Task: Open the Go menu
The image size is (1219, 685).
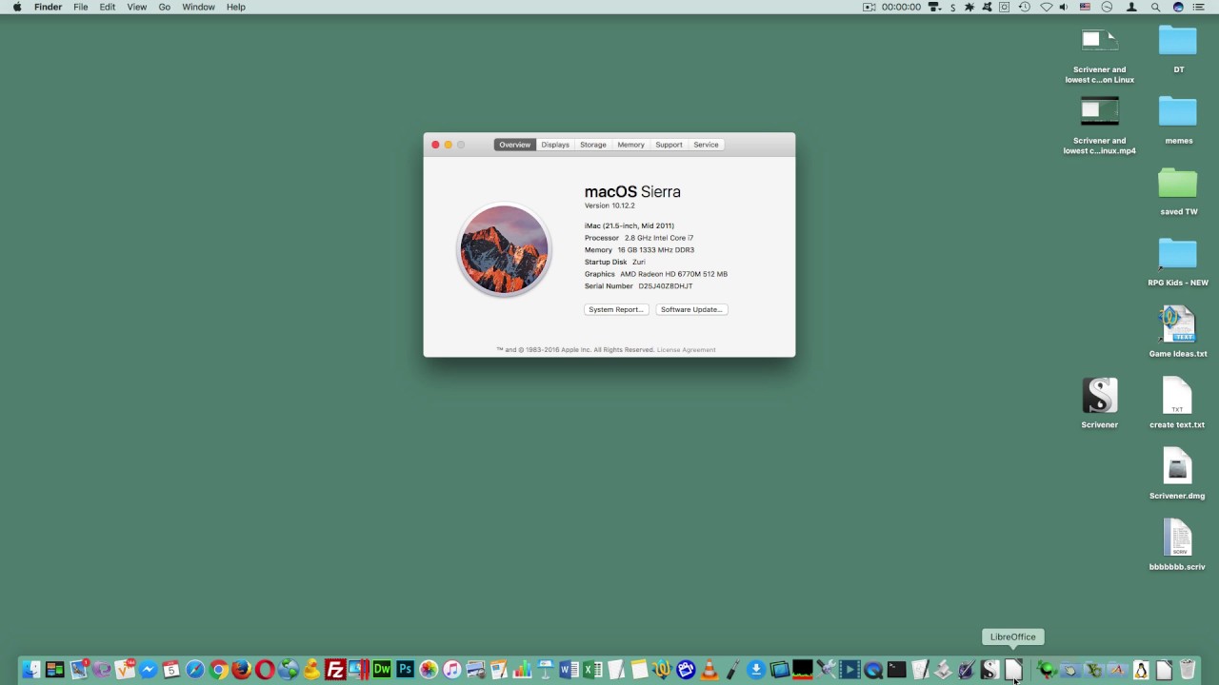Action: (165, 7)
